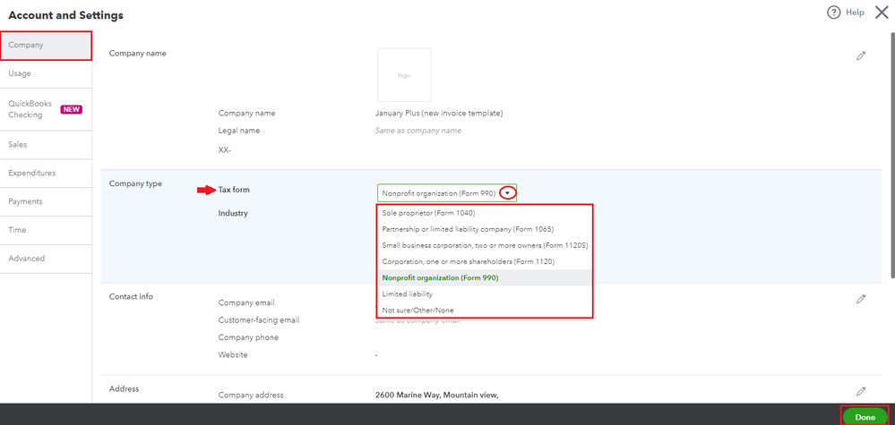Click 'Same as company name' legal name
Screen dimensions: 895x425
pyautogui.click(x=418, y=131)
